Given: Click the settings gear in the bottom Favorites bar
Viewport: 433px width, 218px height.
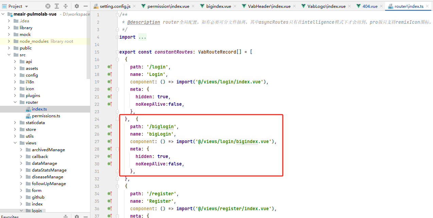Looking at the screenshot, I should pyautogui.click(x=76, y=216).
